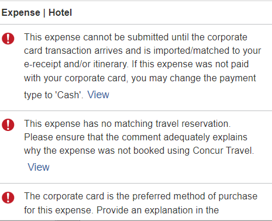Image resolution: width=272 pixels, height=221 pixels.
Task: Open the View link after type to 'Cash'
Action: (x=98, y=95)
